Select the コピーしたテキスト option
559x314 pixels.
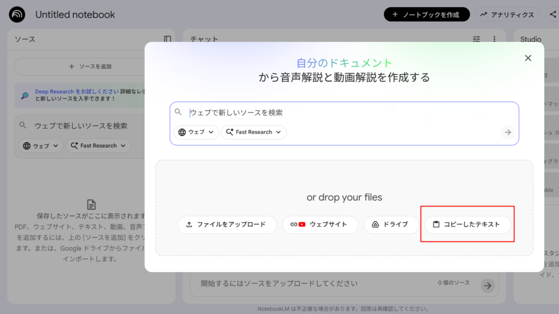[467, 225]
